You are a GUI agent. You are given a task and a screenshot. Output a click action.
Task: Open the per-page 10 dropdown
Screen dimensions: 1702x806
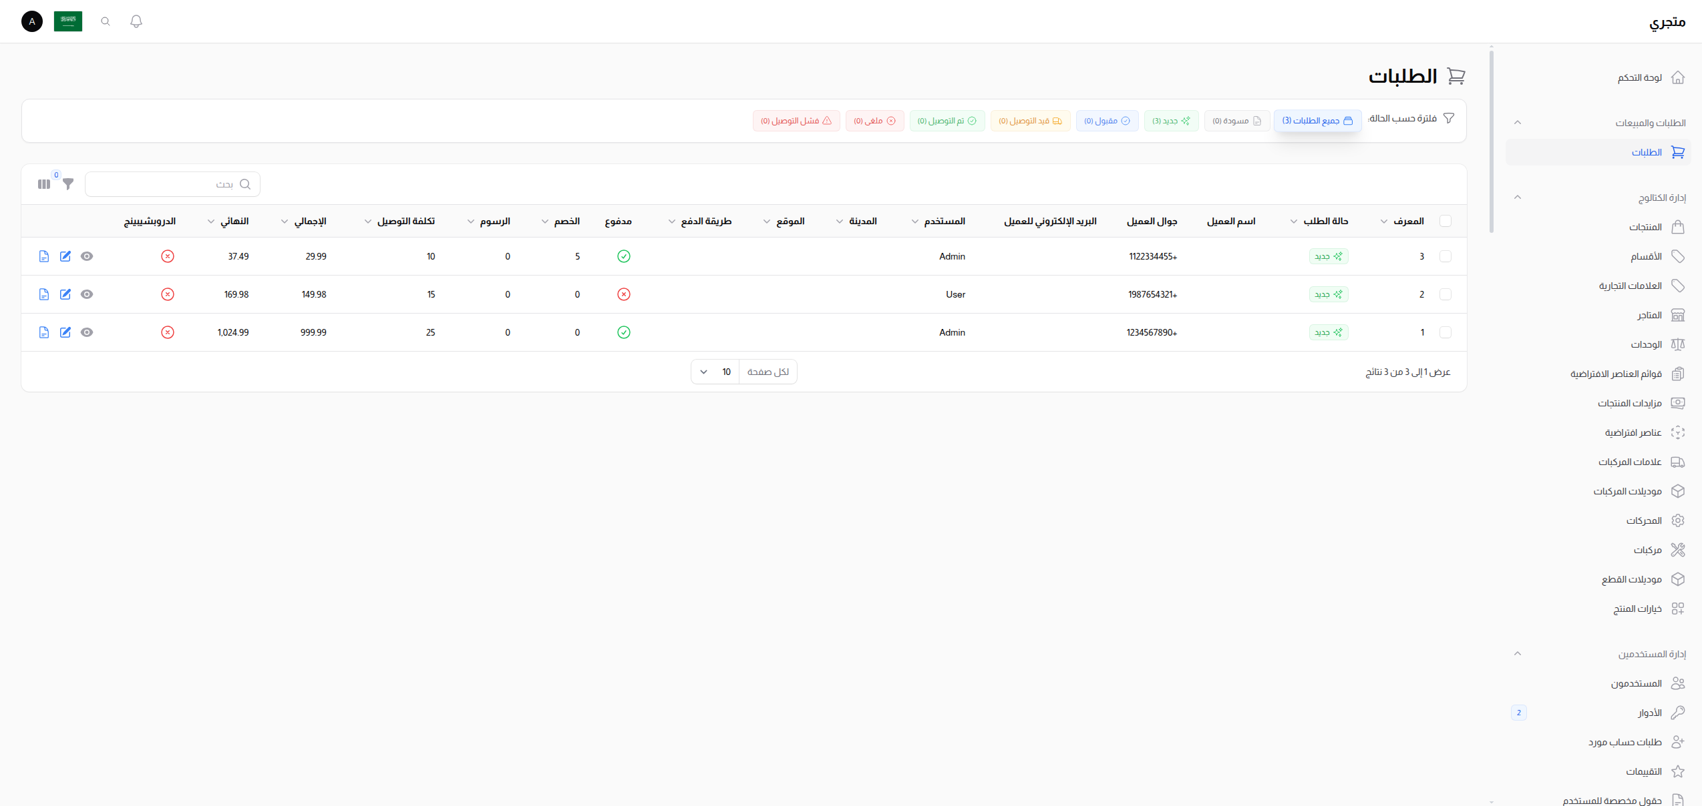tap(715, 372)
